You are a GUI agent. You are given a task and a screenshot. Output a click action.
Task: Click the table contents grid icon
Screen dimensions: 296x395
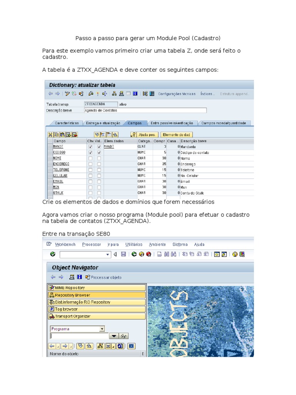pyautogui.click(x=152, y=94)
